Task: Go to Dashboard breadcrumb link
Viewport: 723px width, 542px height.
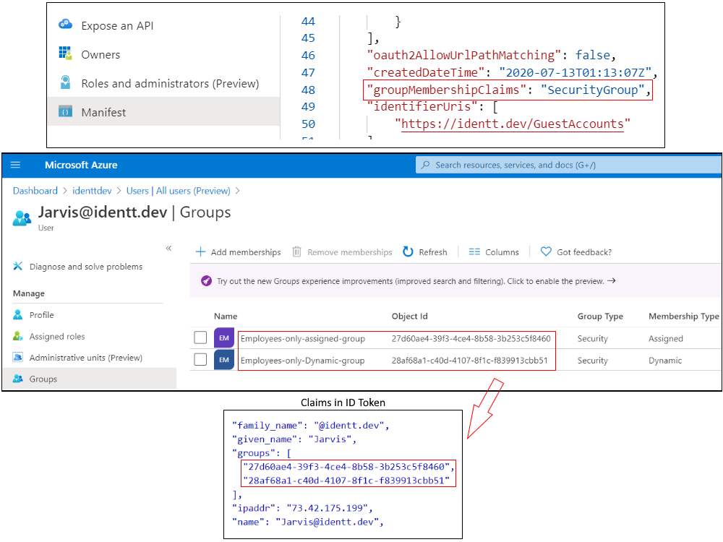Action: 35,191
